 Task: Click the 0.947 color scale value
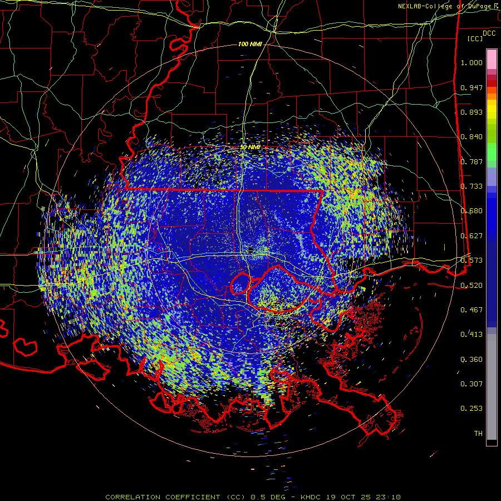point(471,87)
